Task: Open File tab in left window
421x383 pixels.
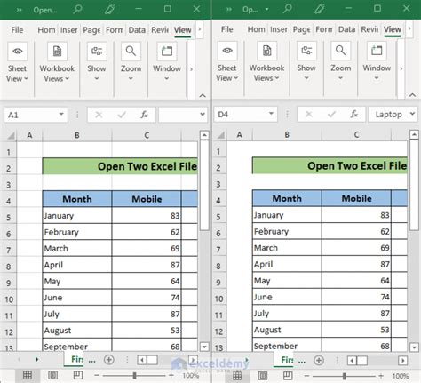Action: pyautogui.click(x=17, y=30)
